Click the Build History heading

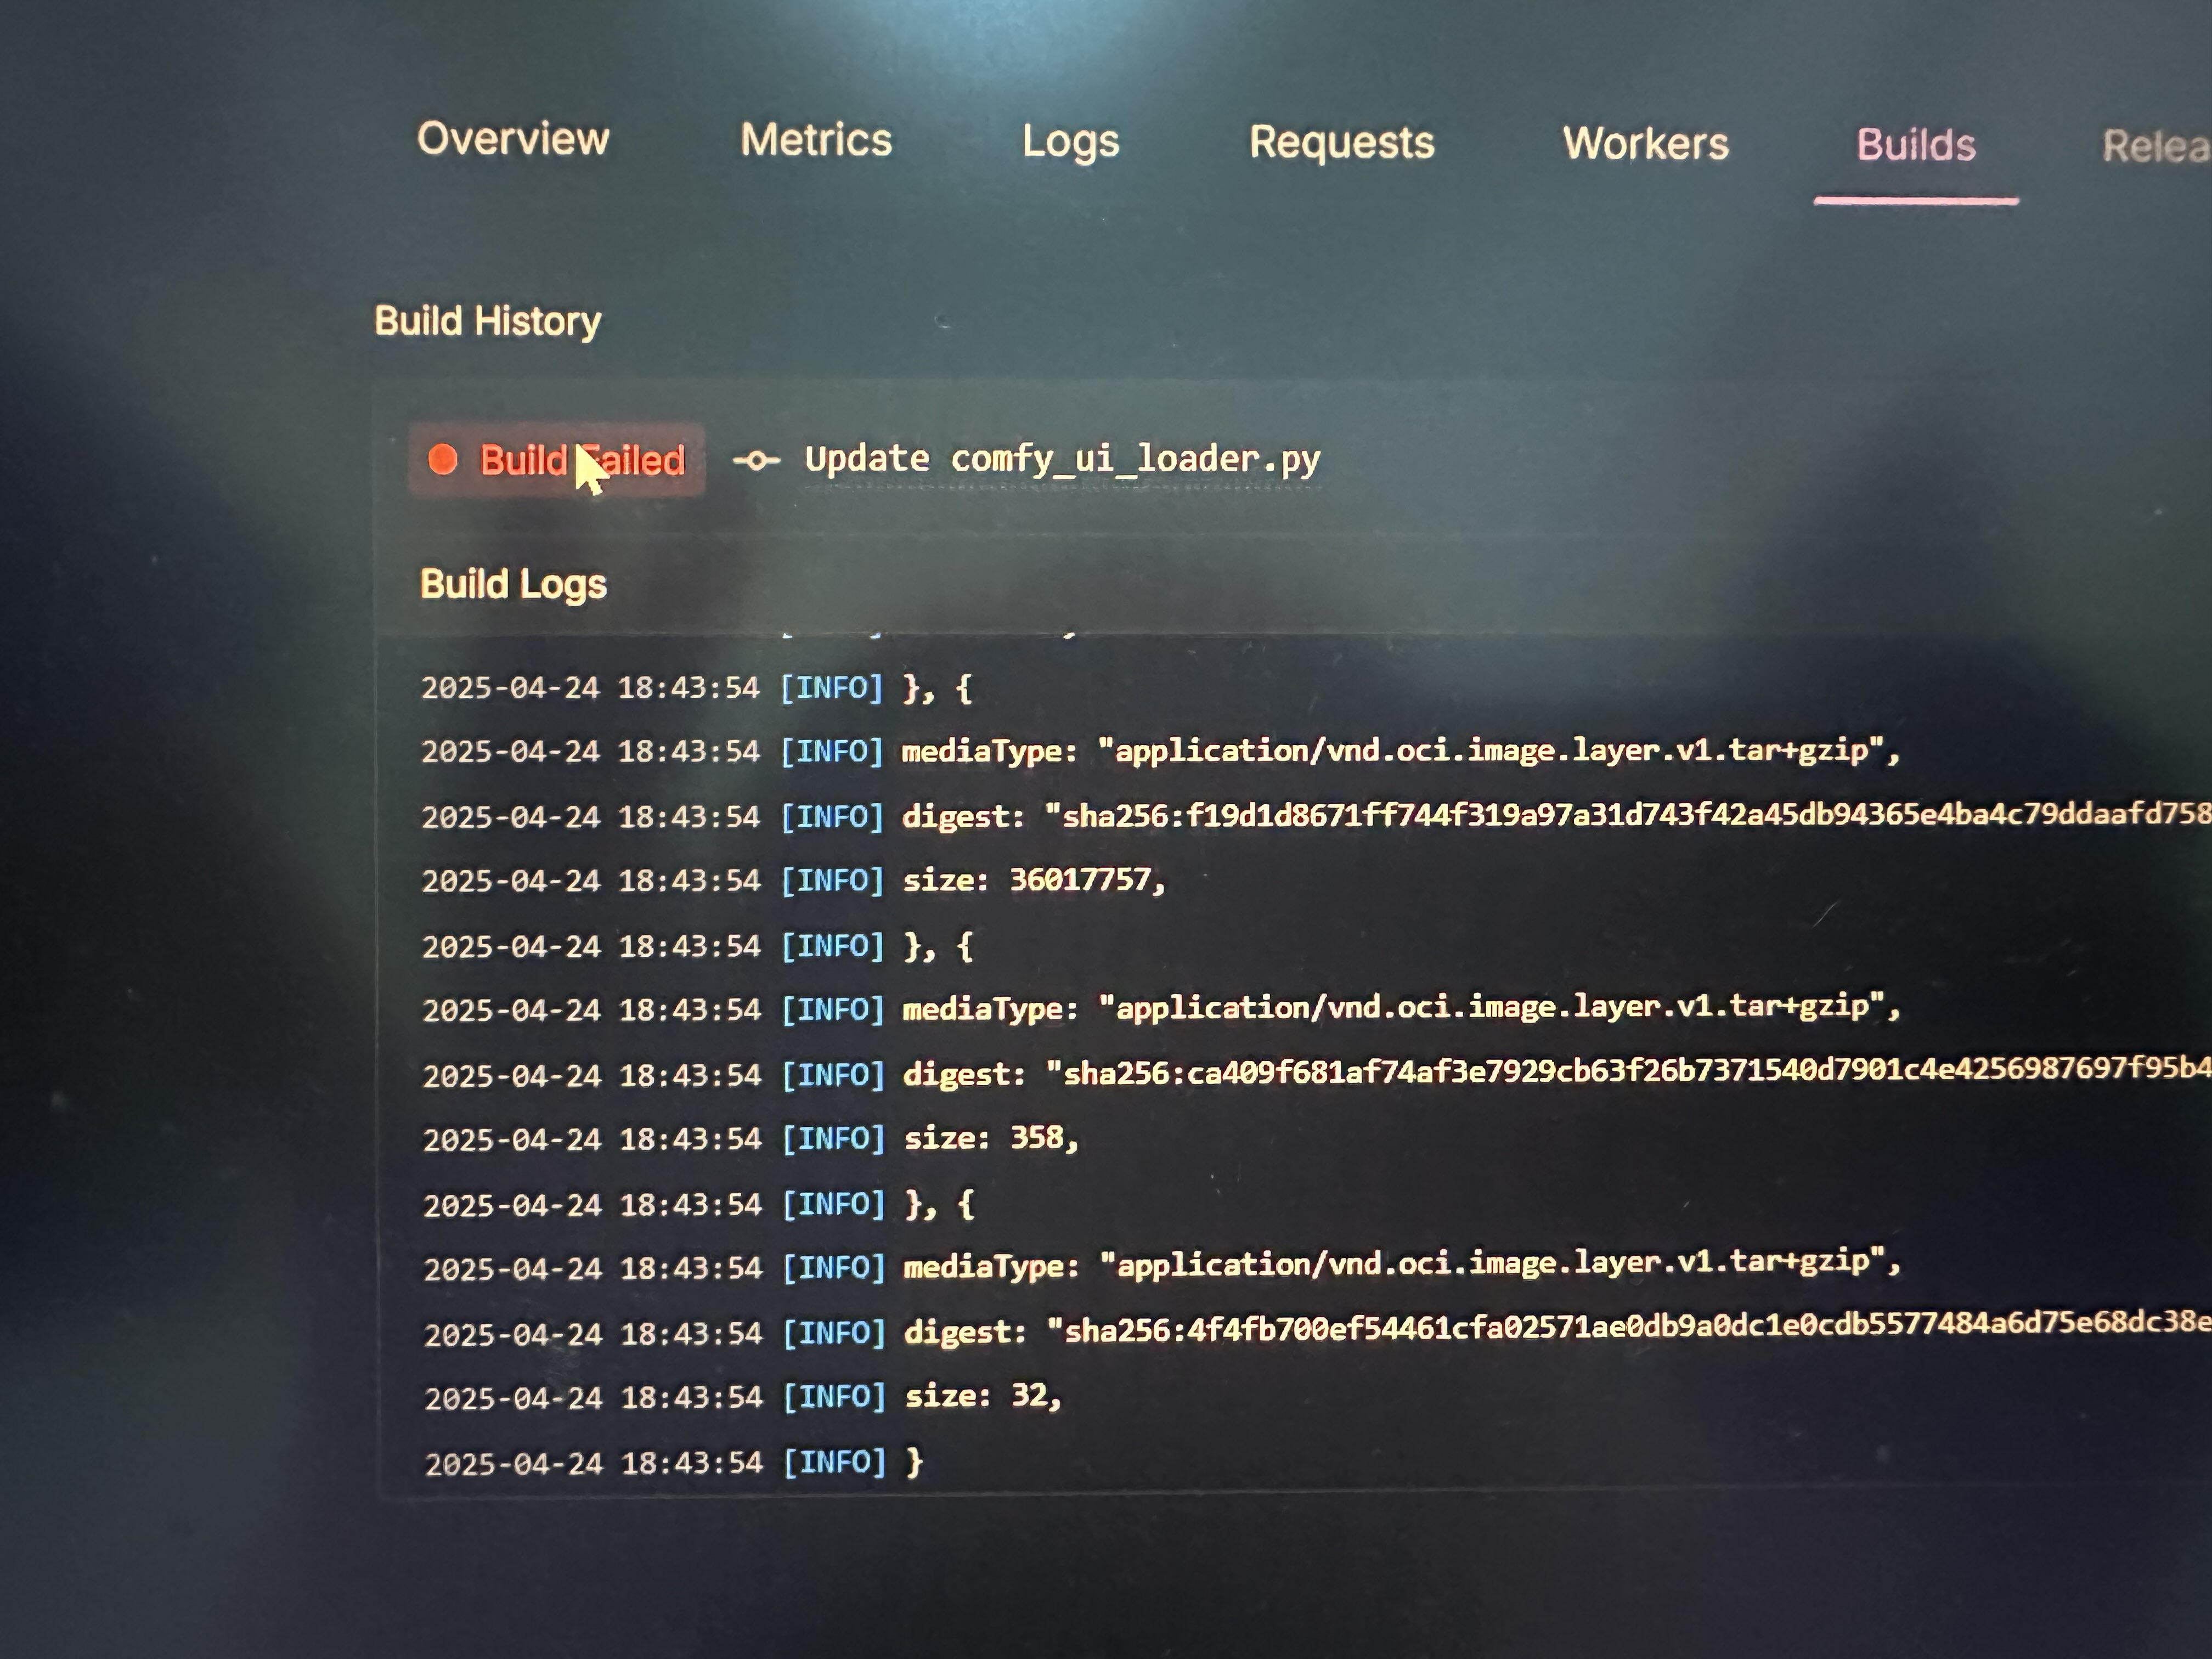pyautogui.click(x=487, y=321)
